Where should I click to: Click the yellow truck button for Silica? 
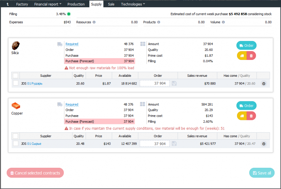[241, 56]
